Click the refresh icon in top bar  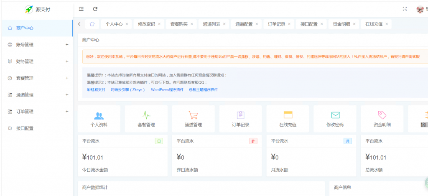coord(95,9)
